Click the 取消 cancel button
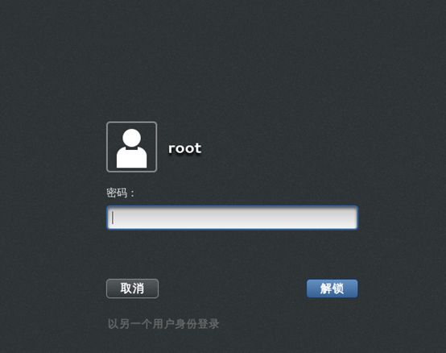446x353 pixels. click(132, 289)
